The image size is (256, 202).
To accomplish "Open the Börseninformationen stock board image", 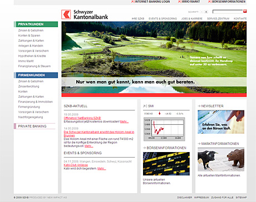I will (166, 164).
